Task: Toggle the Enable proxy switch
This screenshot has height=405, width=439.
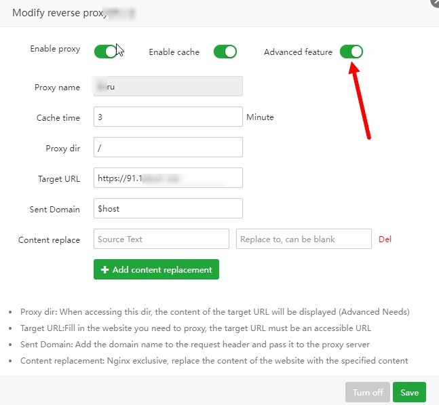Action: pyautogui.click(x=106, y=52)
